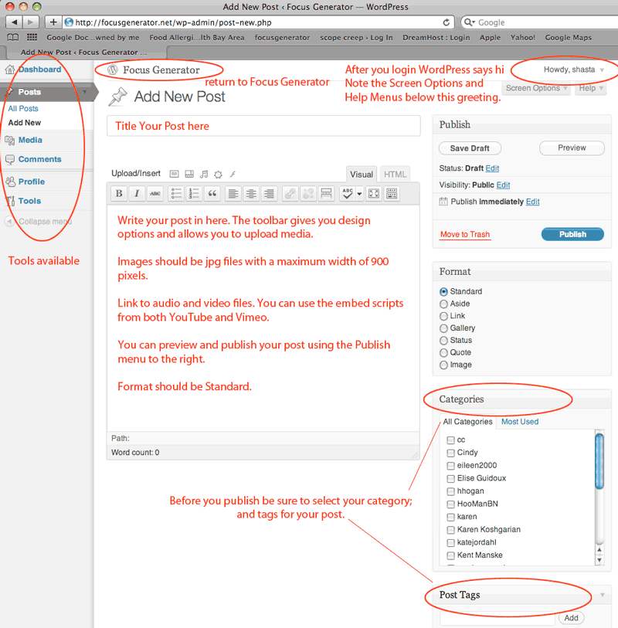Viewport: 618px width, 628px height.
Task: Click the Post Tags input field
Action: [497, 618]
